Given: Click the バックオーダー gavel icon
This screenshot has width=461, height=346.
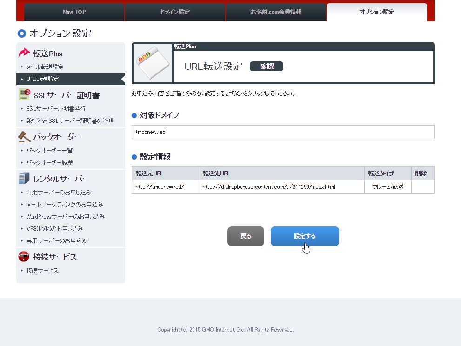Looking at the screenshot, I should coord(24,136).
